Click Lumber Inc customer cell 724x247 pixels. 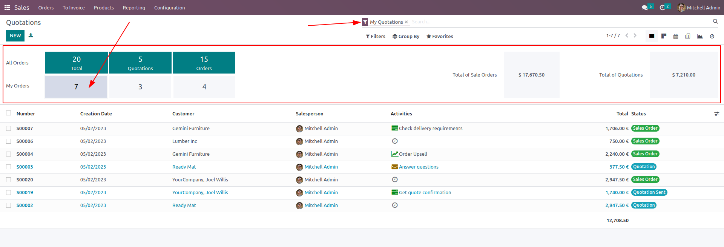click(x=185, y=141)
